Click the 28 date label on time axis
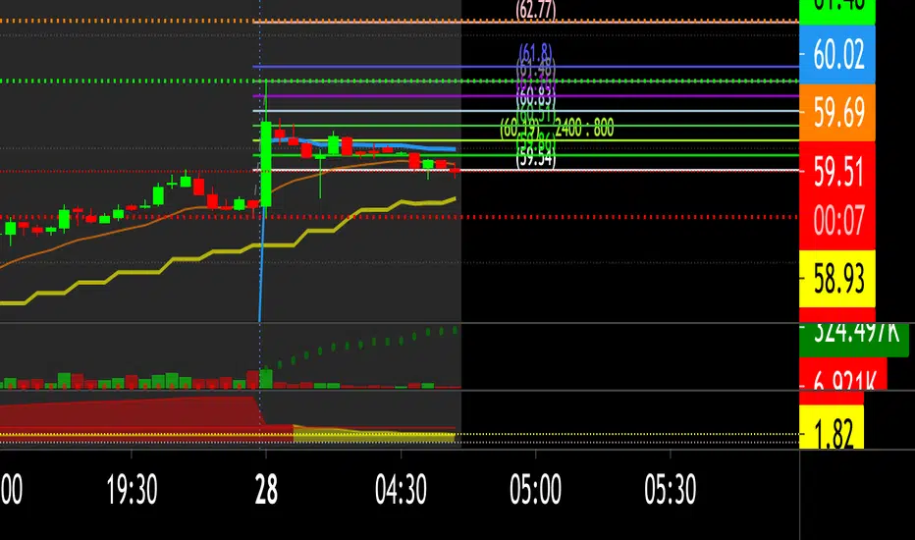Viewport: 915px width, 540px height. (266, 489)
